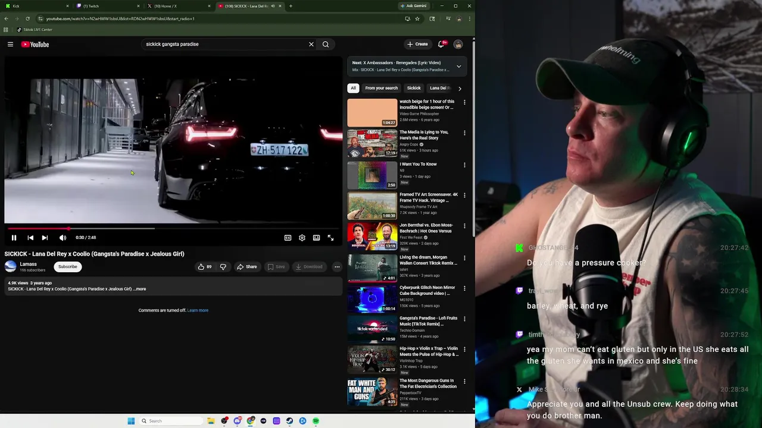This screenshot has height=428, width=762.
Task: Switch to the Home / X browser tab
Action: click(179, 6)
